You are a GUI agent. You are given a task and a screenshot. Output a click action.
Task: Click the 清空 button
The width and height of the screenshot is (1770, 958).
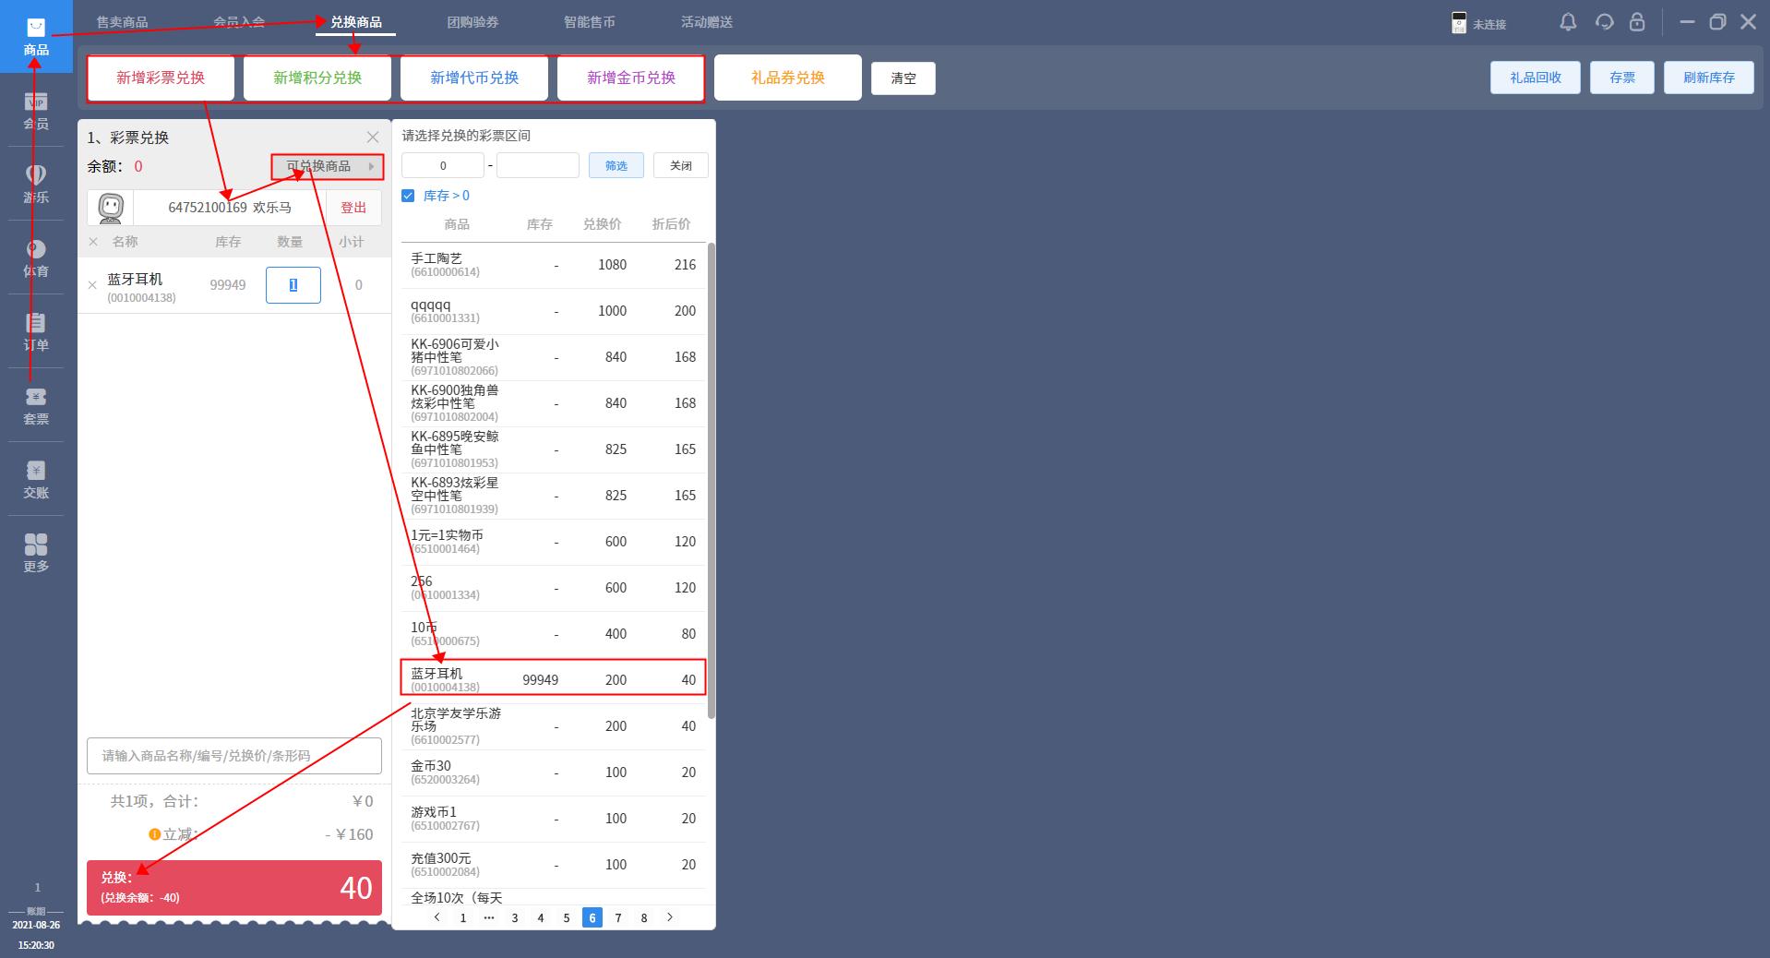click(903, 78)
